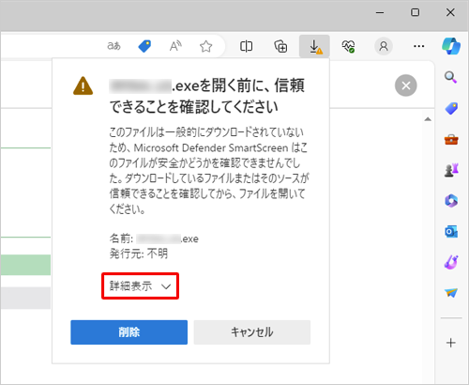The height and width of the screenshot is (385, 469).
Task: Add a sidebar app with plus icon
Action: (451, 343)
